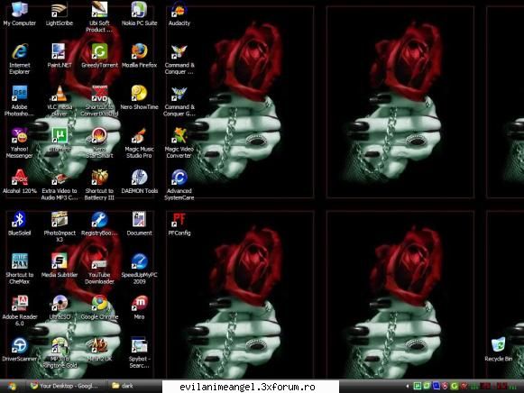This screenshot has width=524, height=393.
Task: Expand hidden system tray icons arrow
Action: (407, 387)
